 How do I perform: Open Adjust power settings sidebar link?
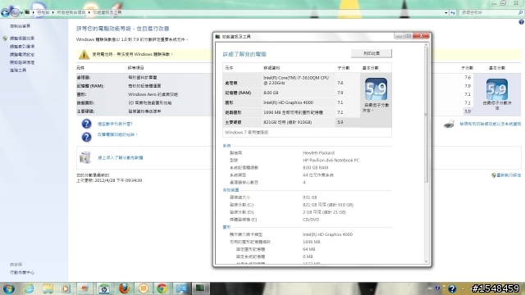point(22,55)
